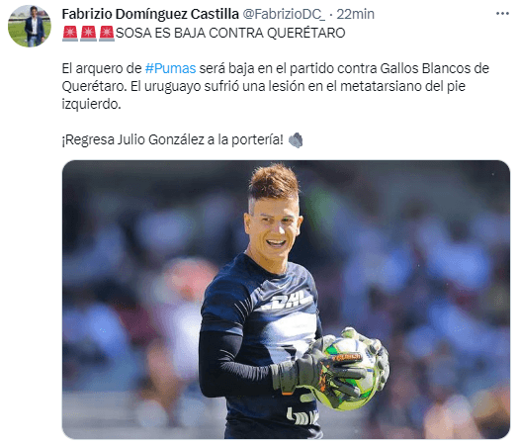The image size is (518, 445).
Task: Click the goalkeeper glove emoji after portería
Action: pos(296,140)
